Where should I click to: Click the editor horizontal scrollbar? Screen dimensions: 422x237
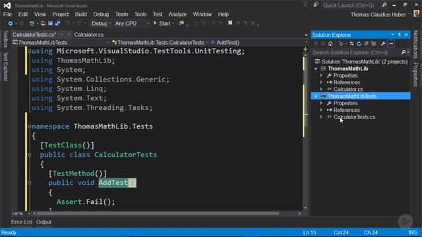click(158, 213)
